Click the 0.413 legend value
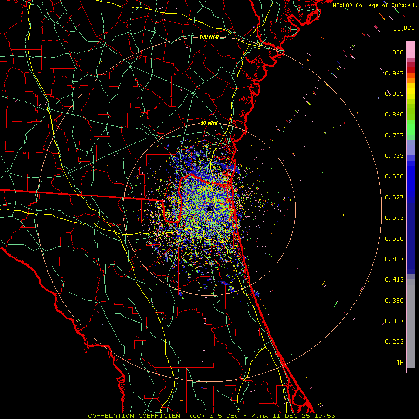Viewport: 419px width, 419px height. coord(394,280)
